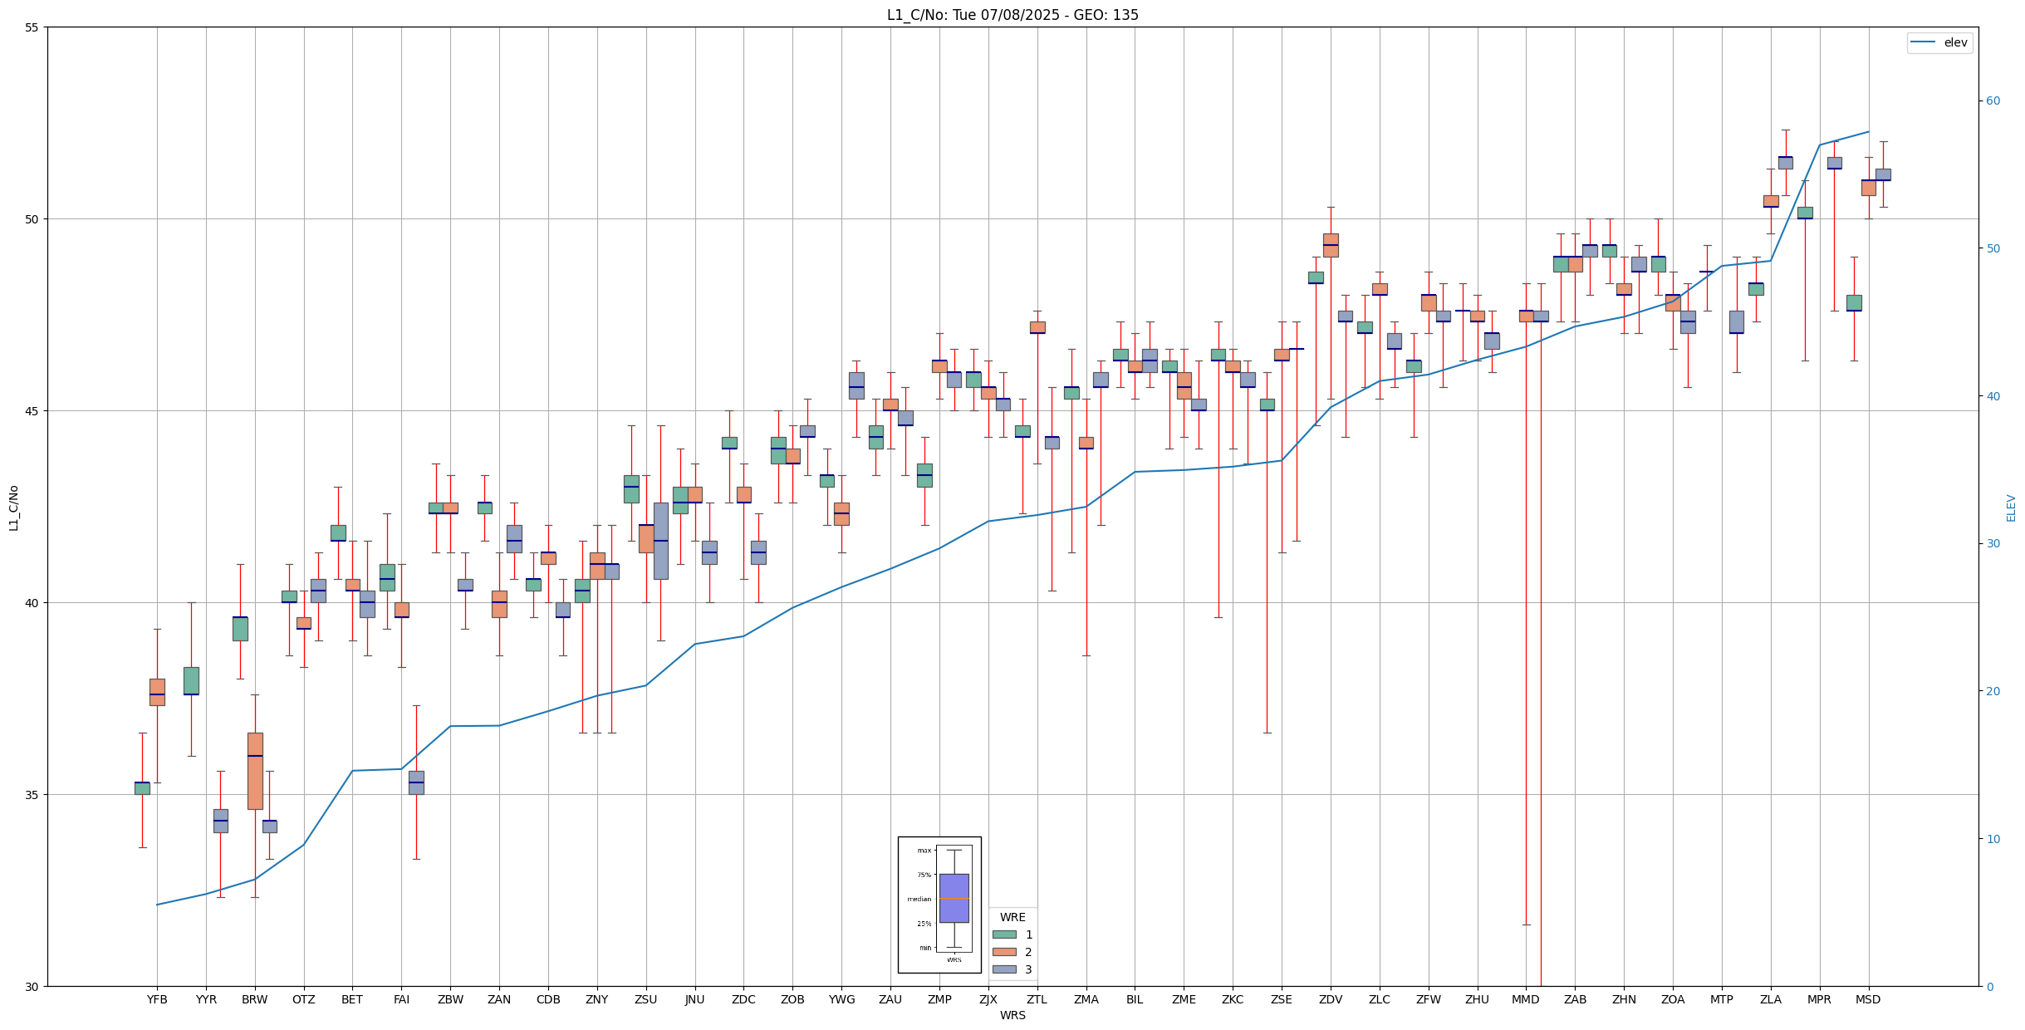Click the ZDV station label
Viewport: 2025px width, 1030px height.
pos(1331,999)
